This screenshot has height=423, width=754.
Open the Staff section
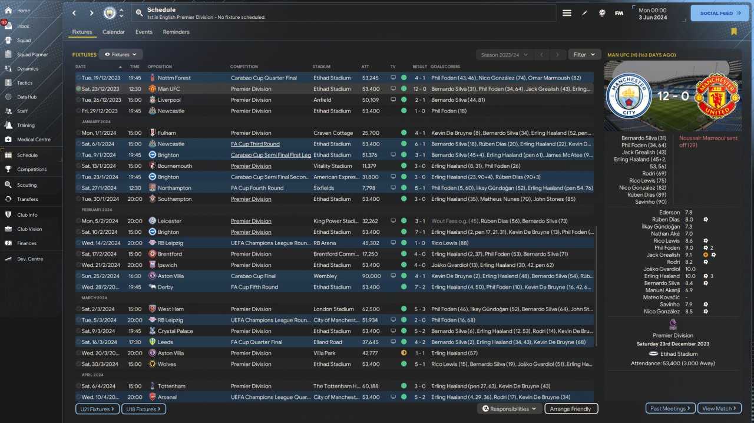(22, 111)
